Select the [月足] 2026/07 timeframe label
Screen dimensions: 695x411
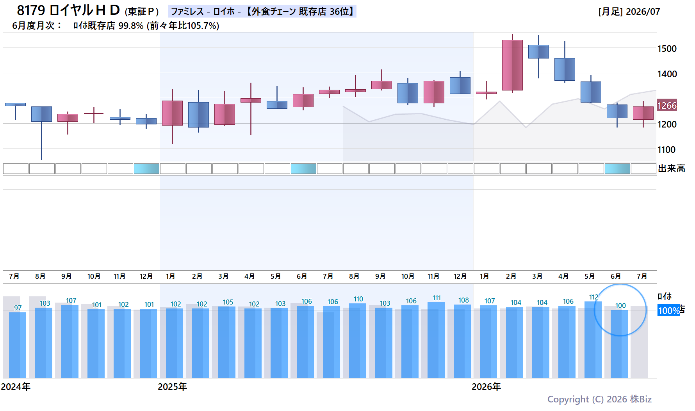tap(629, 12)
